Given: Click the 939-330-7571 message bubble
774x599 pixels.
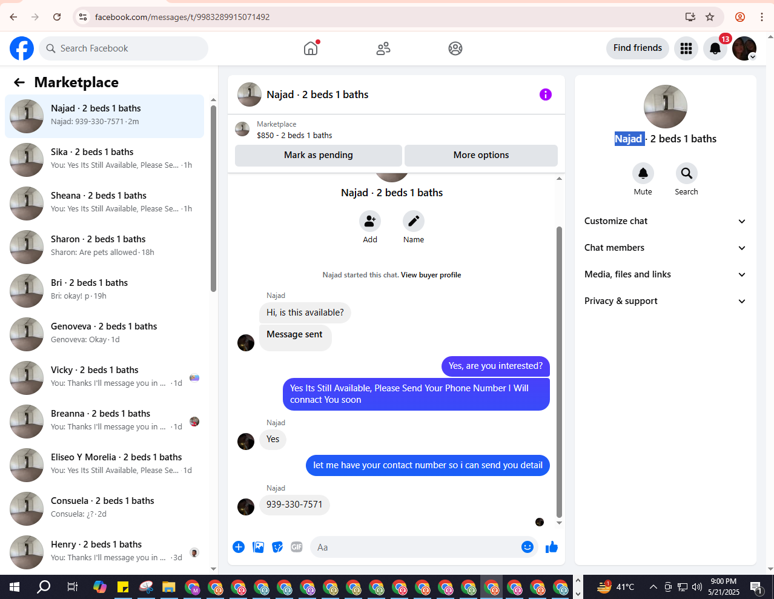Looking at the screenshot, I should 294,505.
